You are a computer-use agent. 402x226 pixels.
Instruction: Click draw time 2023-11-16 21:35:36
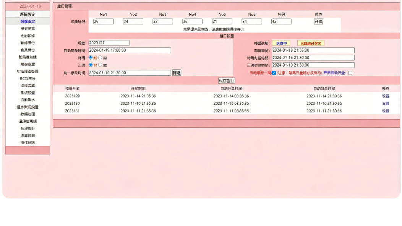[138, 103]
